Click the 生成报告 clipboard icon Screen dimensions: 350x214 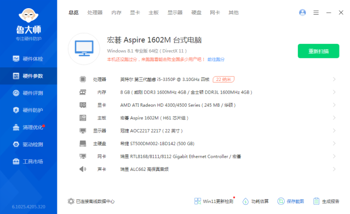tap(316, 201)
